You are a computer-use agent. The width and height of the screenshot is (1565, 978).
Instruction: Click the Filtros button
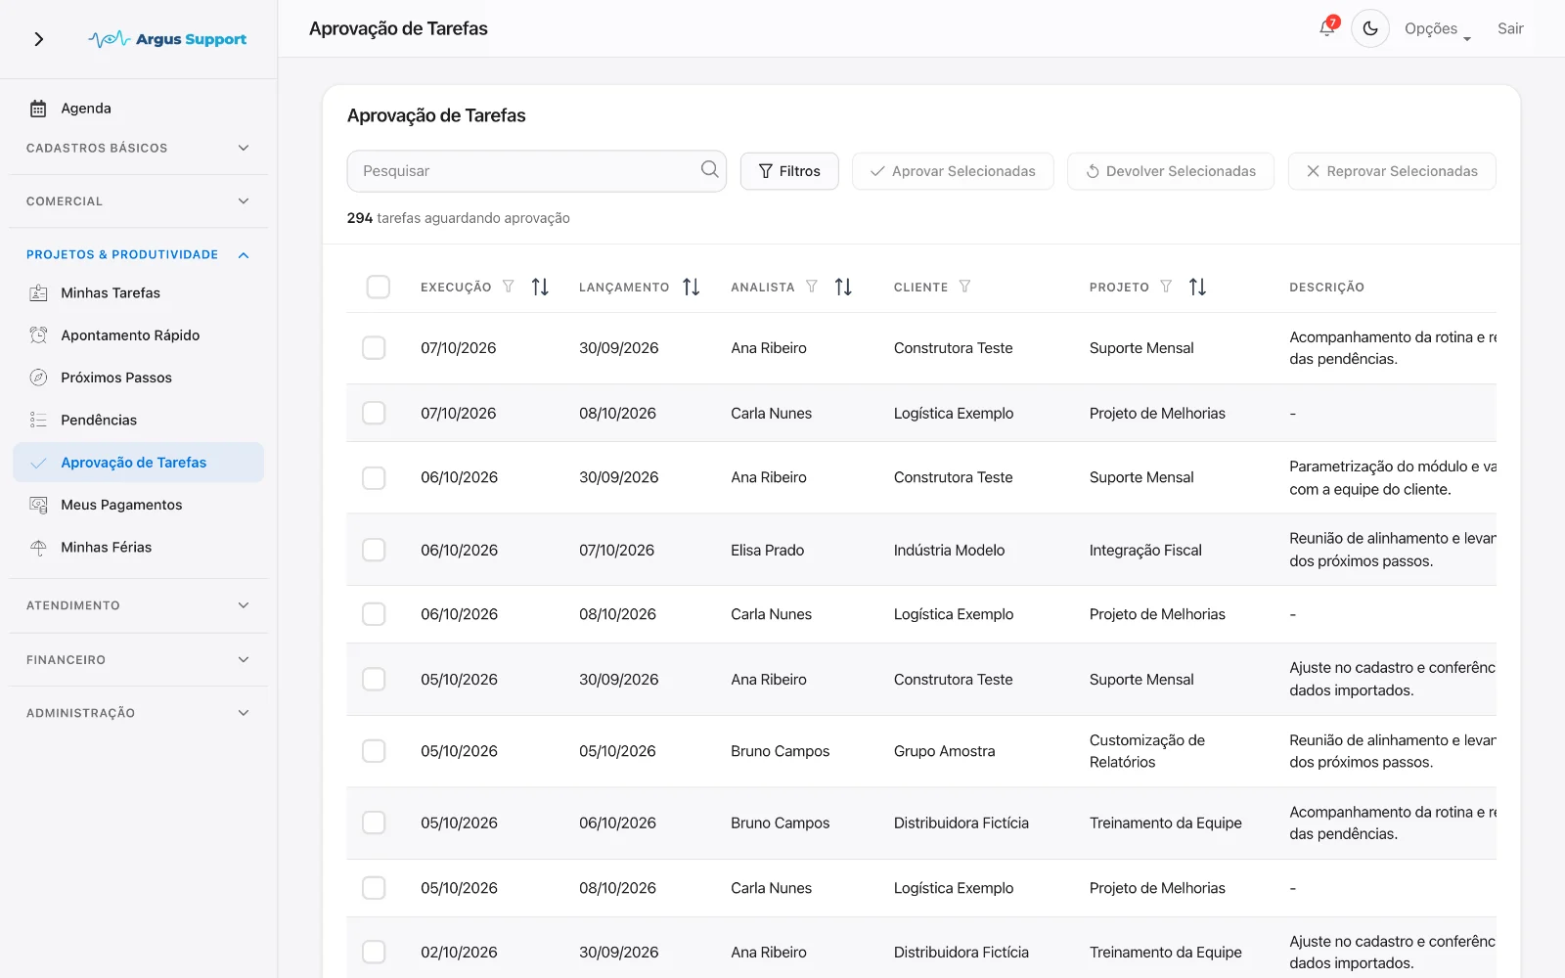point(789,171)
